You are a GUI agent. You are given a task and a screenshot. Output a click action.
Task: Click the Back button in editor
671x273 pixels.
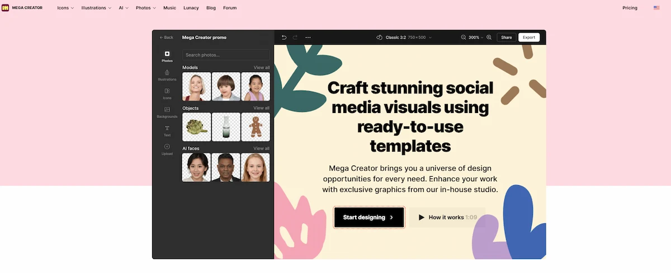(x=167, y=37)
